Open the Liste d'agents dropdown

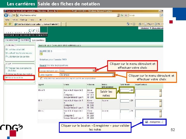point(87,75)
